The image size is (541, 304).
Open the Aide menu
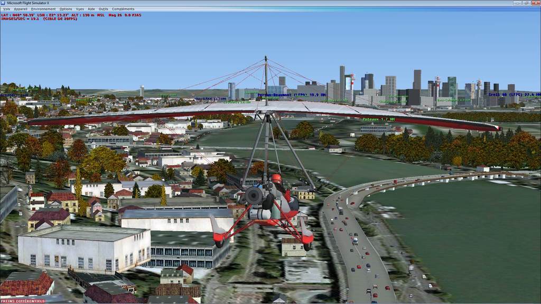click(x=91, y=9)
